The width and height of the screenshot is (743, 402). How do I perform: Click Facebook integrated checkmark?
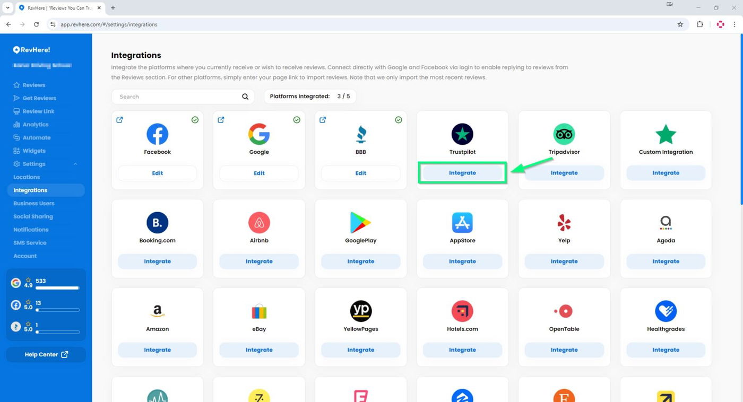(195, 120)
